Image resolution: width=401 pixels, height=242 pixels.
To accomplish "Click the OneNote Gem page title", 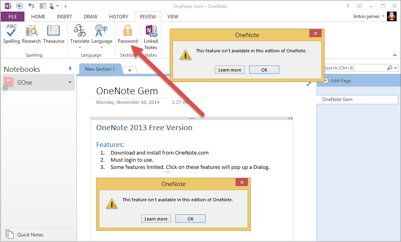I will point(127,91).
